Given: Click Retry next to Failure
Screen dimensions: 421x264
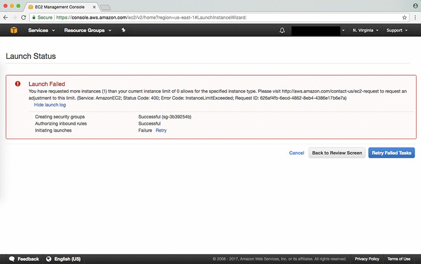Looking at the screenshot, I should click(161, 130).
